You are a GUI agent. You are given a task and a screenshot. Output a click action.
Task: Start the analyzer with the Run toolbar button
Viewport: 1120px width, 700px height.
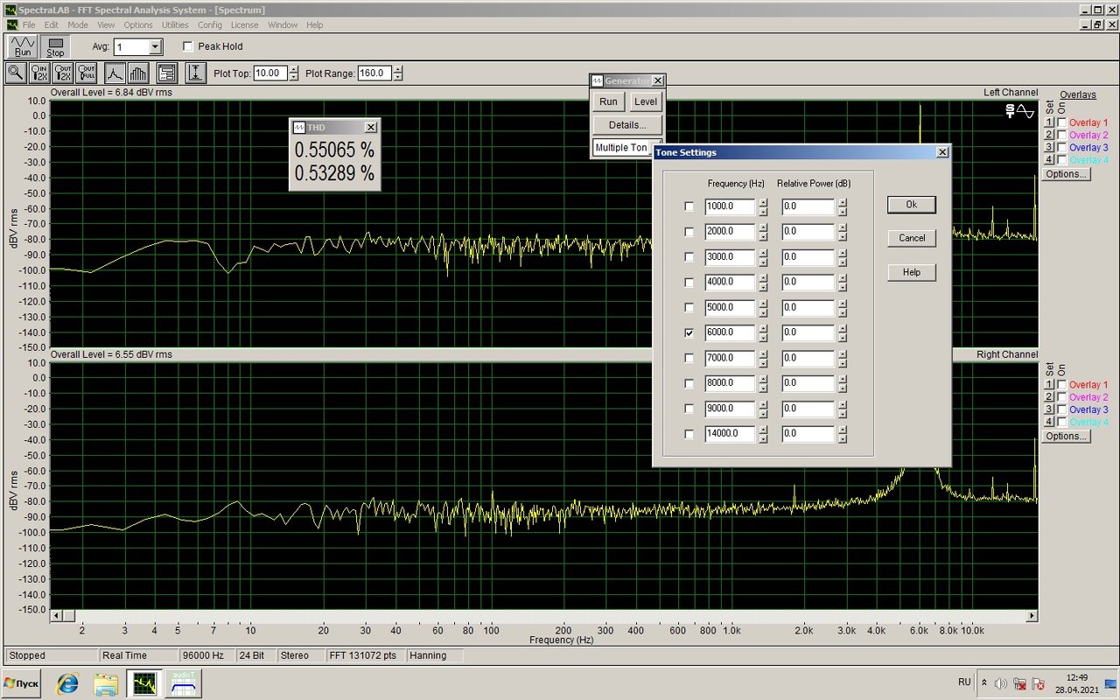pyautogui.click(x=23, y=46)
